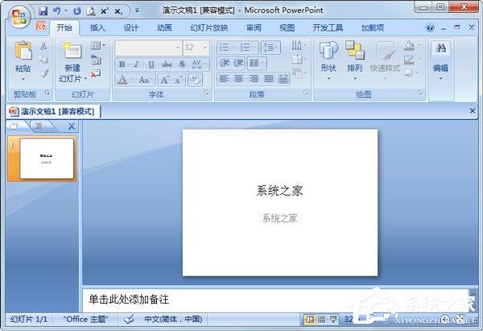The width and height of the screenshot is (483, 331).
Task: Click the "Office 主题" status bar button
Action: click(85, 319)
